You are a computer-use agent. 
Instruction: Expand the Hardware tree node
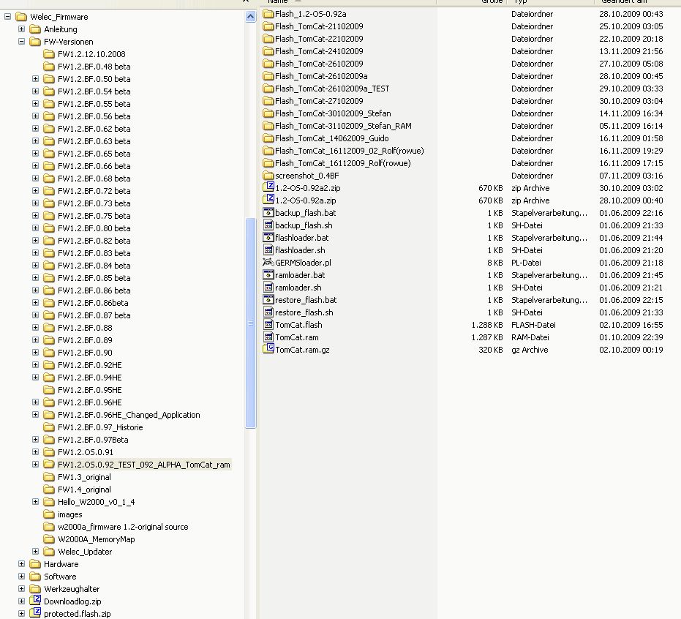coord(22,564)
